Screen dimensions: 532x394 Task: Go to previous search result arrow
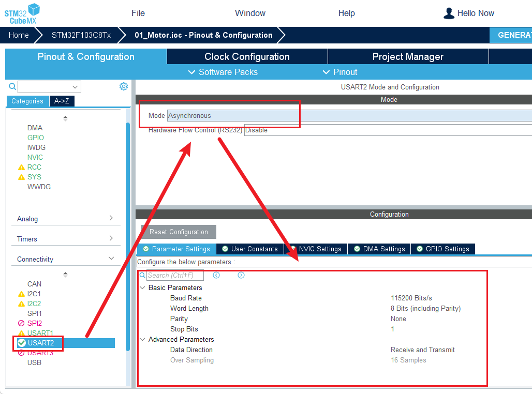[216, 275]
